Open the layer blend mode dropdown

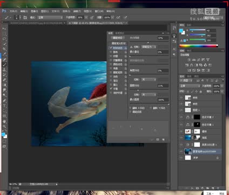190,86
